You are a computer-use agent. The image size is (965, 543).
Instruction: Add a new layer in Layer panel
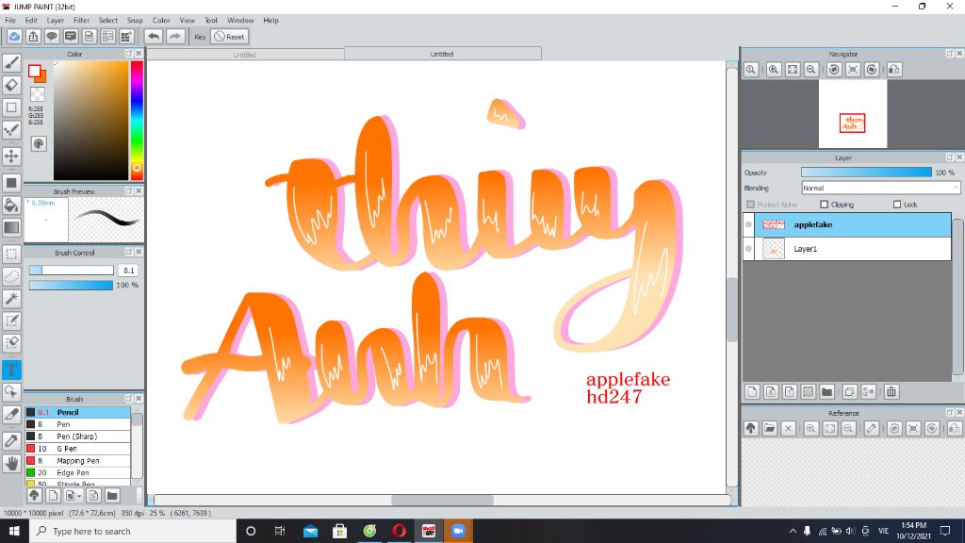(x=752, y=391)
